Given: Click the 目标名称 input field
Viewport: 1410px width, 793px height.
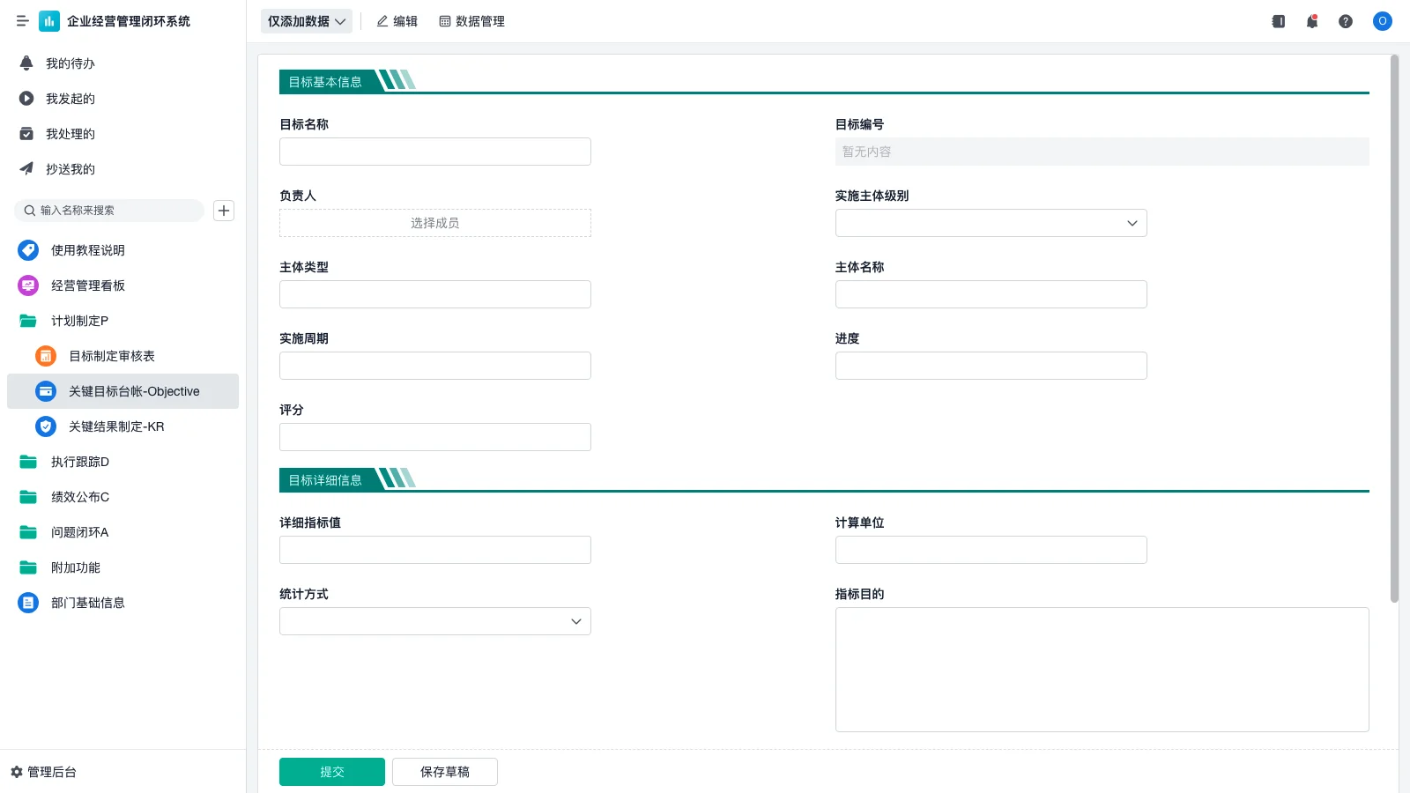Looking at the screenshot, I should point(434,152).
